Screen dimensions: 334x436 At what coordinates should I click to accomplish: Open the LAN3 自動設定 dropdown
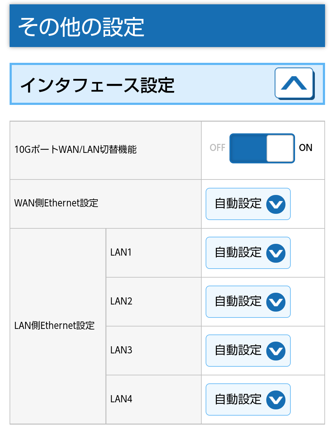(x=238, y=351)
